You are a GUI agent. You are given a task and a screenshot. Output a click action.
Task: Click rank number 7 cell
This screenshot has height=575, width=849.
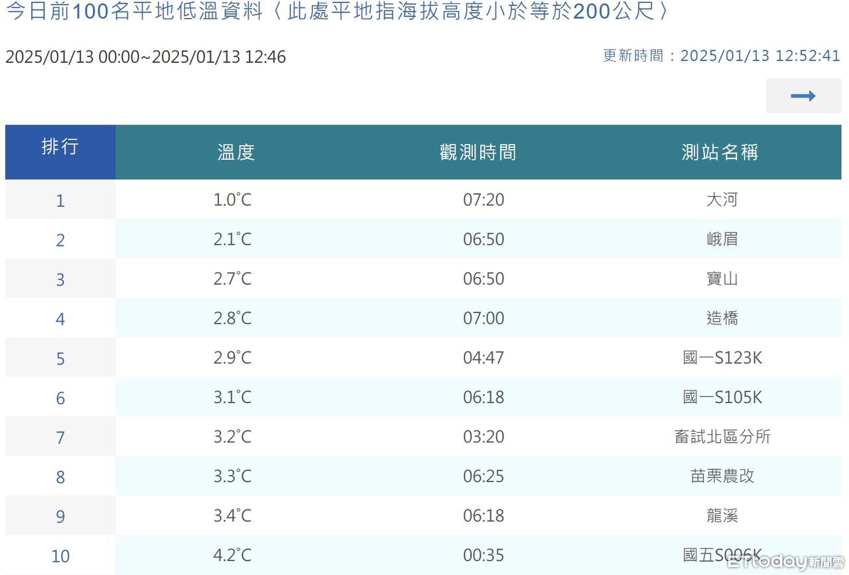[x=60, y=438]
